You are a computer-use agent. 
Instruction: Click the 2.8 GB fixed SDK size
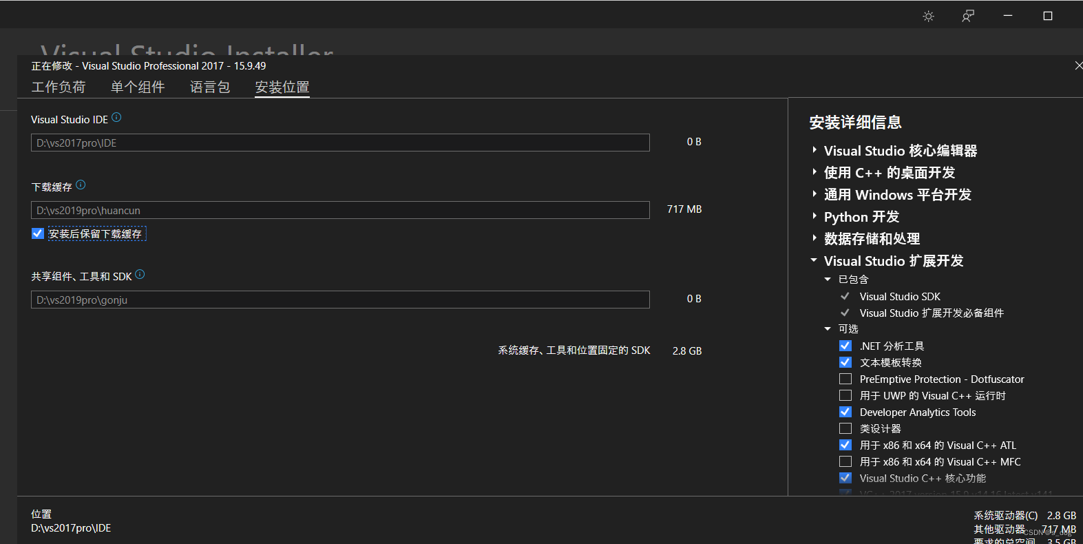coord(687,351)
